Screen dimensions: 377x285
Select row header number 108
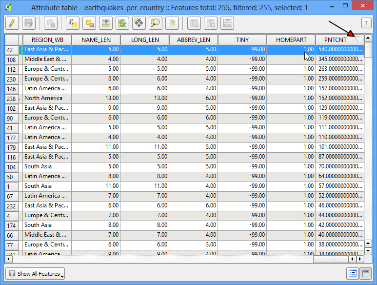[12, 60]
